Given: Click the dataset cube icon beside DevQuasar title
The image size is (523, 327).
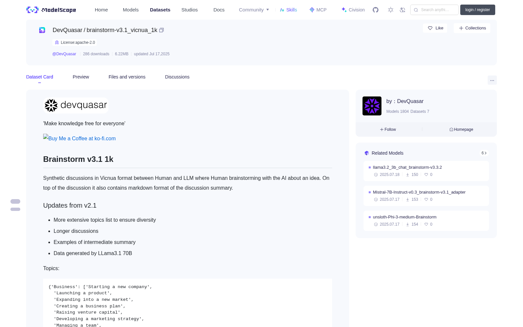Looking at the screenshot, I should pos(42,30).
